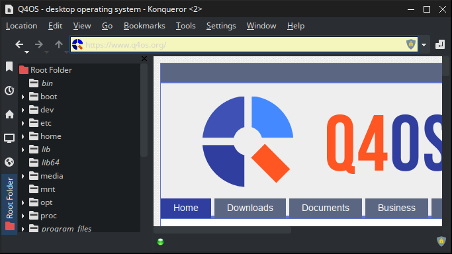The height and width of the screenshot is (254, 452).
Task: Open the Bookmarks sidebar panel
Action: click(x=9, y=67)
